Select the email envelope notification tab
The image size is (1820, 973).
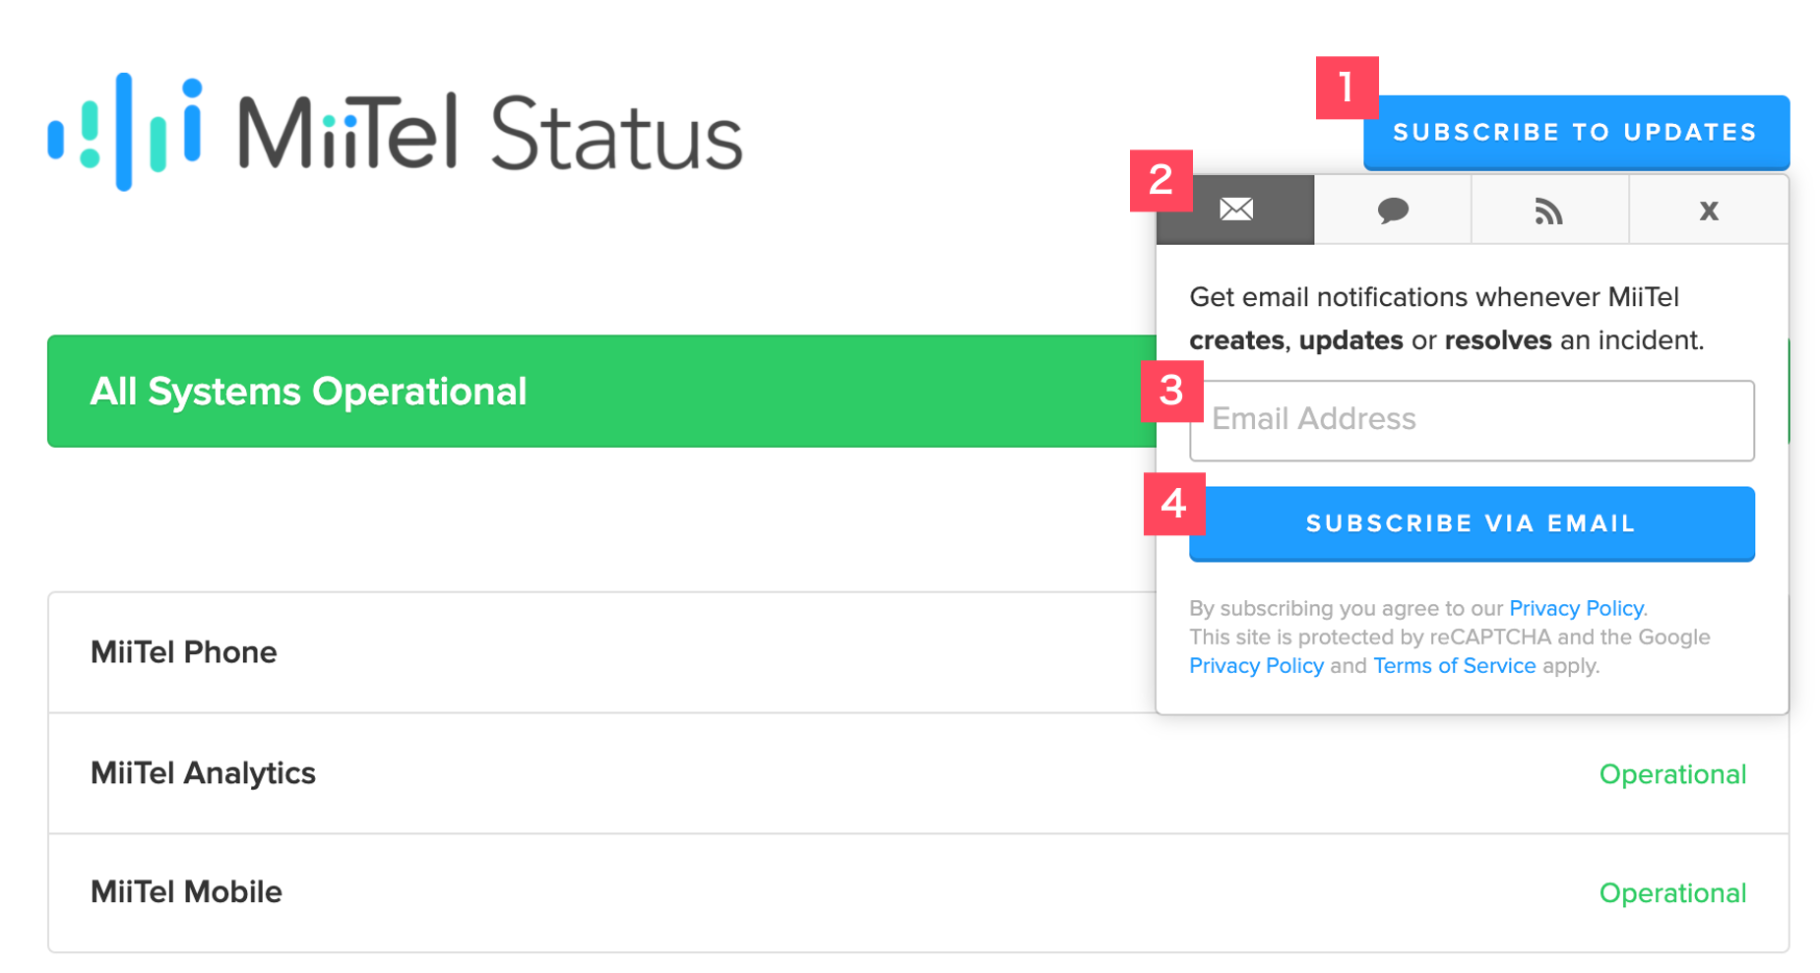pos(1236,210)
